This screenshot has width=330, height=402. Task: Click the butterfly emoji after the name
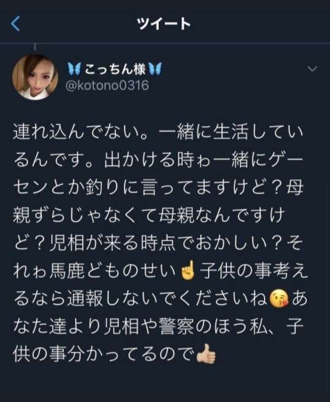click(x=155, y=69)
